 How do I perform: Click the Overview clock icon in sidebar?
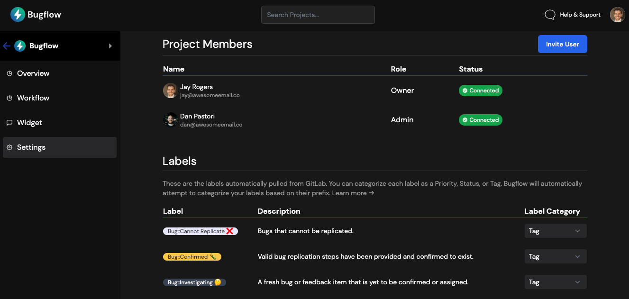coord(9,73)
